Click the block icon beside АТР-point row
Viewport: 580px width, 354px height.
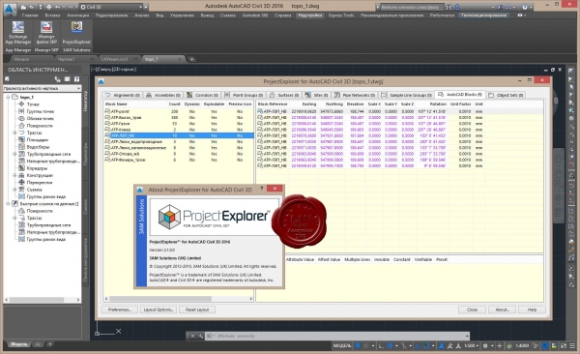tap(107, 111)
